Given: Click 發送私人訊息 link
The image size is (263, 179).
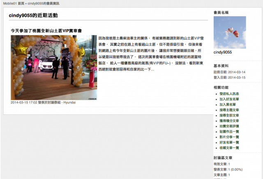Looking at the screenshot, I should point(229,94).
